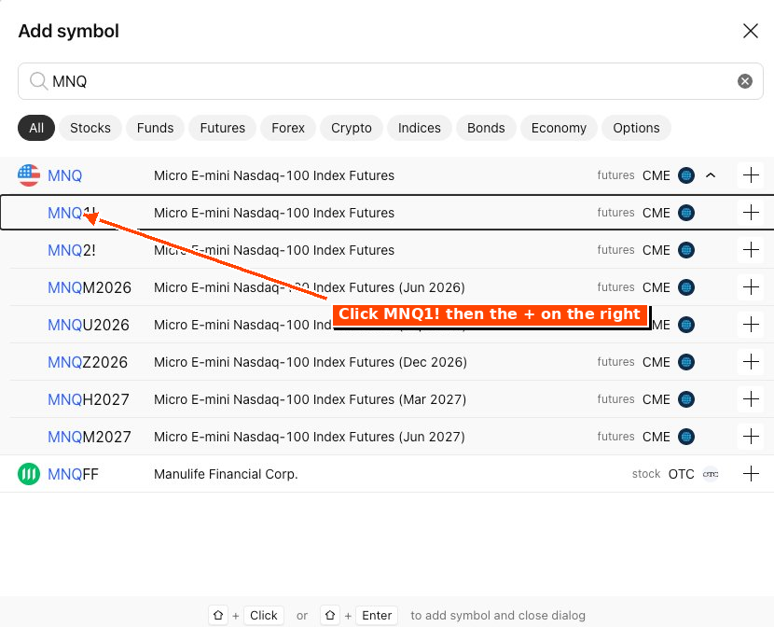774x627 pixels.
Task: Add MNQ2! using its plus icon
Action: (751, 250)
